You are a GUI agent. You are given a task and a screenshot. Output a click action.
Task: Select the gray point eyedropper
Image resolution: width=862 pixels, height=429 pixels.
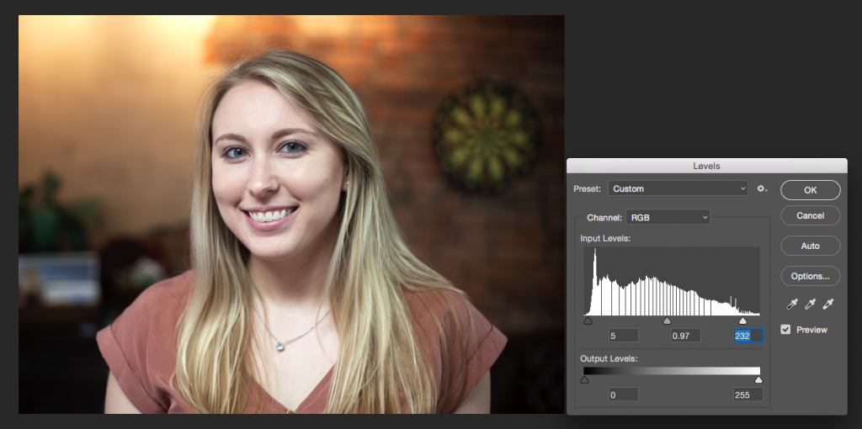pos(810,304)
